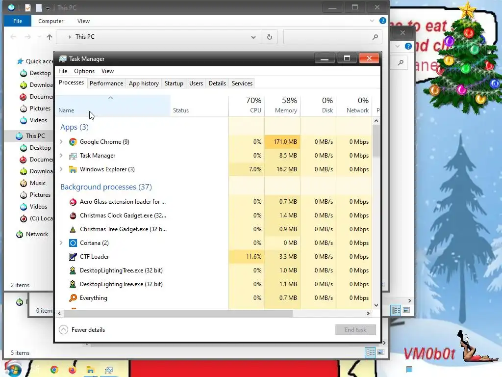502x377 pixels.
Task: Expand the Explorer ribbon chevron
Action: 372,21
